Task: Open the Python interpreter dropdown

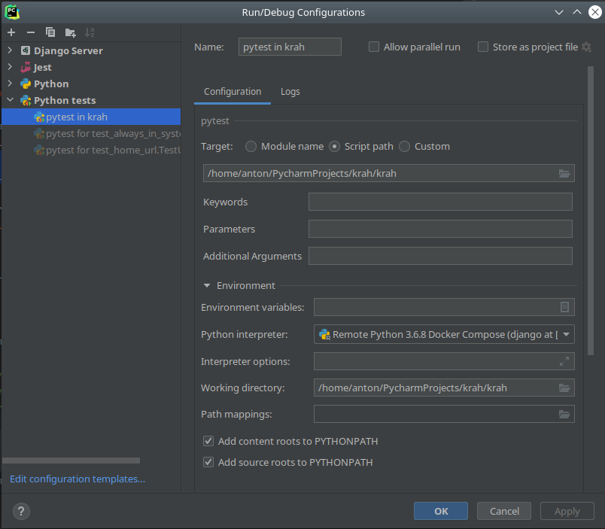Action: point(566,335)
